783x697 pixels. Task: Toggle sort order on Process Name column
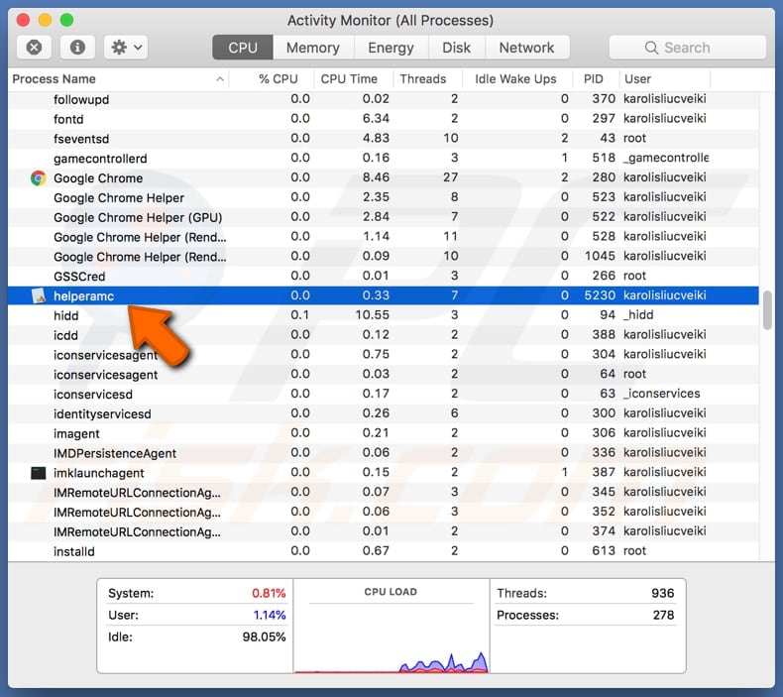119,79
